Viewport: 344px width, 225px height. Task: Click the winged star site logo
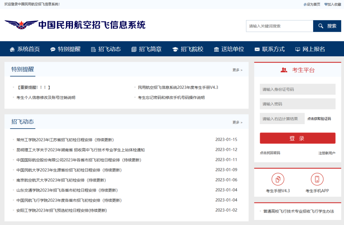click(21, 25)
